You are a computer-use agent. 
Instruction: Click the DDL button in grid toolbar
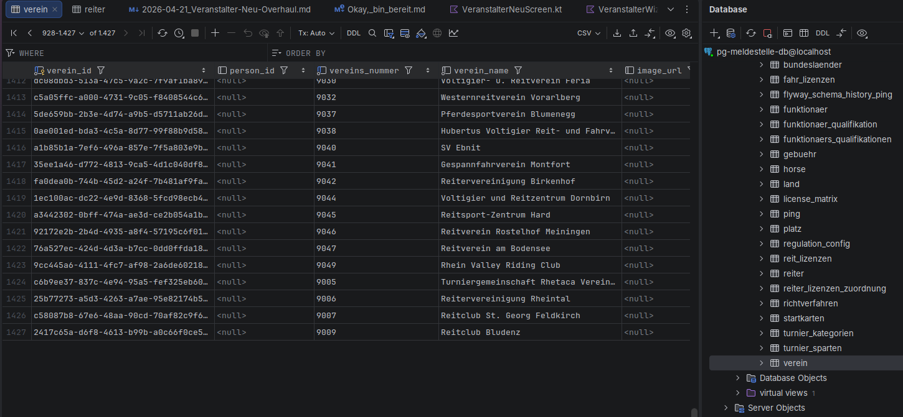point(353,33)
